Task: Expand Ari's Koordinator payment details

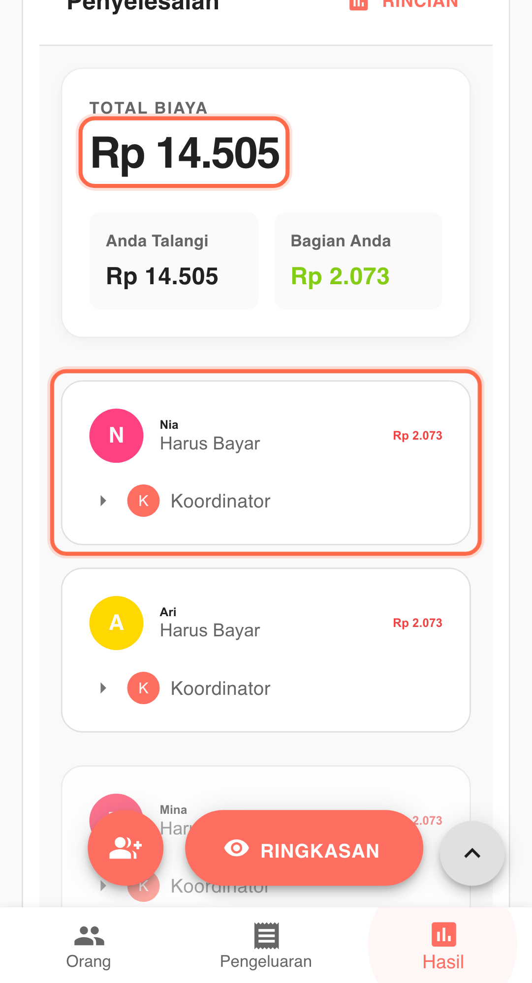Action: pyautogui.click(x=103, y=688)
